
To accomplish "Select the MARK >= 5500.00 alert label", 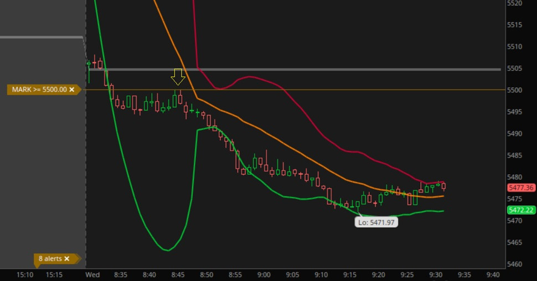I will click(39, 90).
